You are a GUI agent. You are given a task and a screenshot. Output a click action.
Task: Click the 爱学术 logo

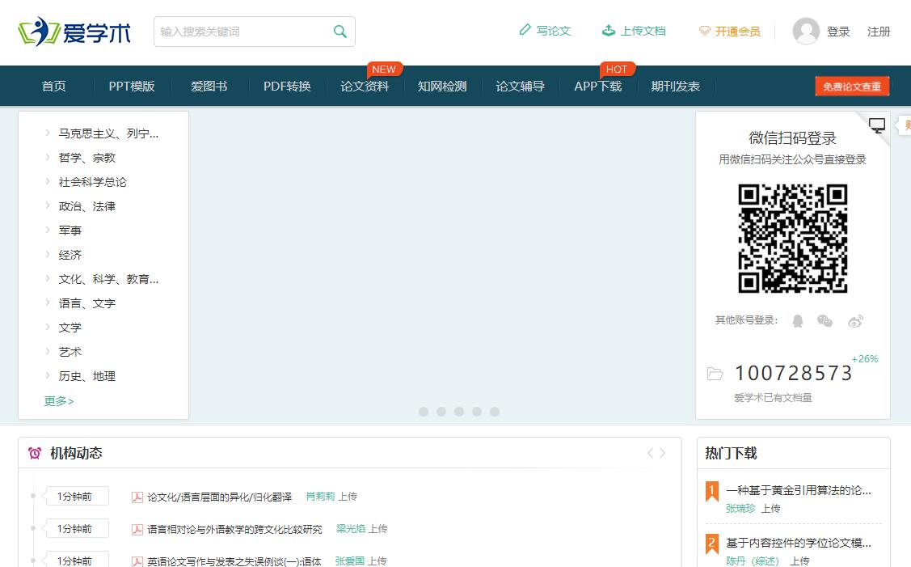coord(74,32)
